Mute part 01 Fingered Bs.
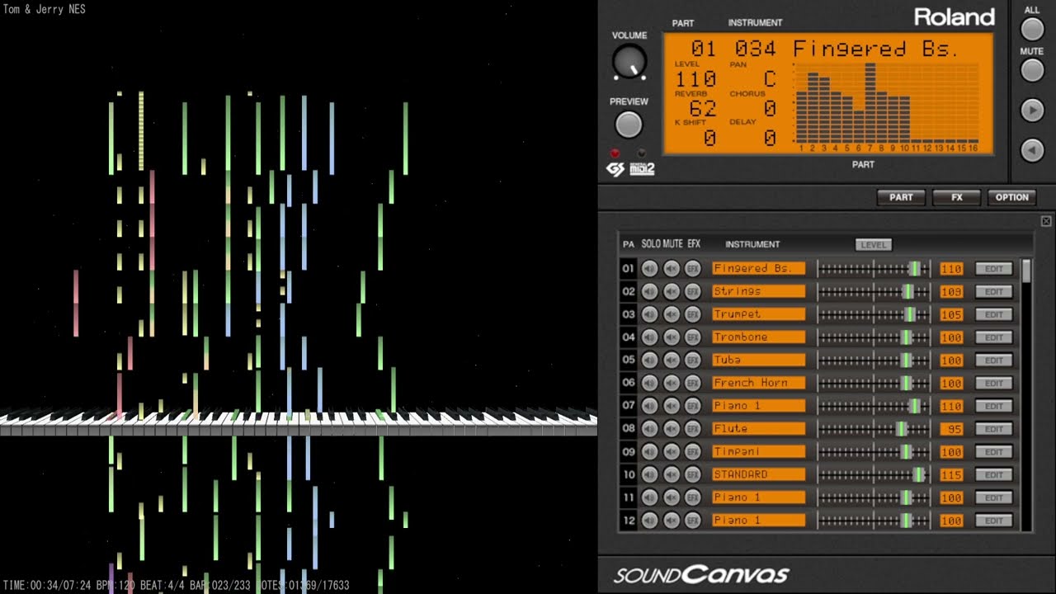 [x=672, y=268]
